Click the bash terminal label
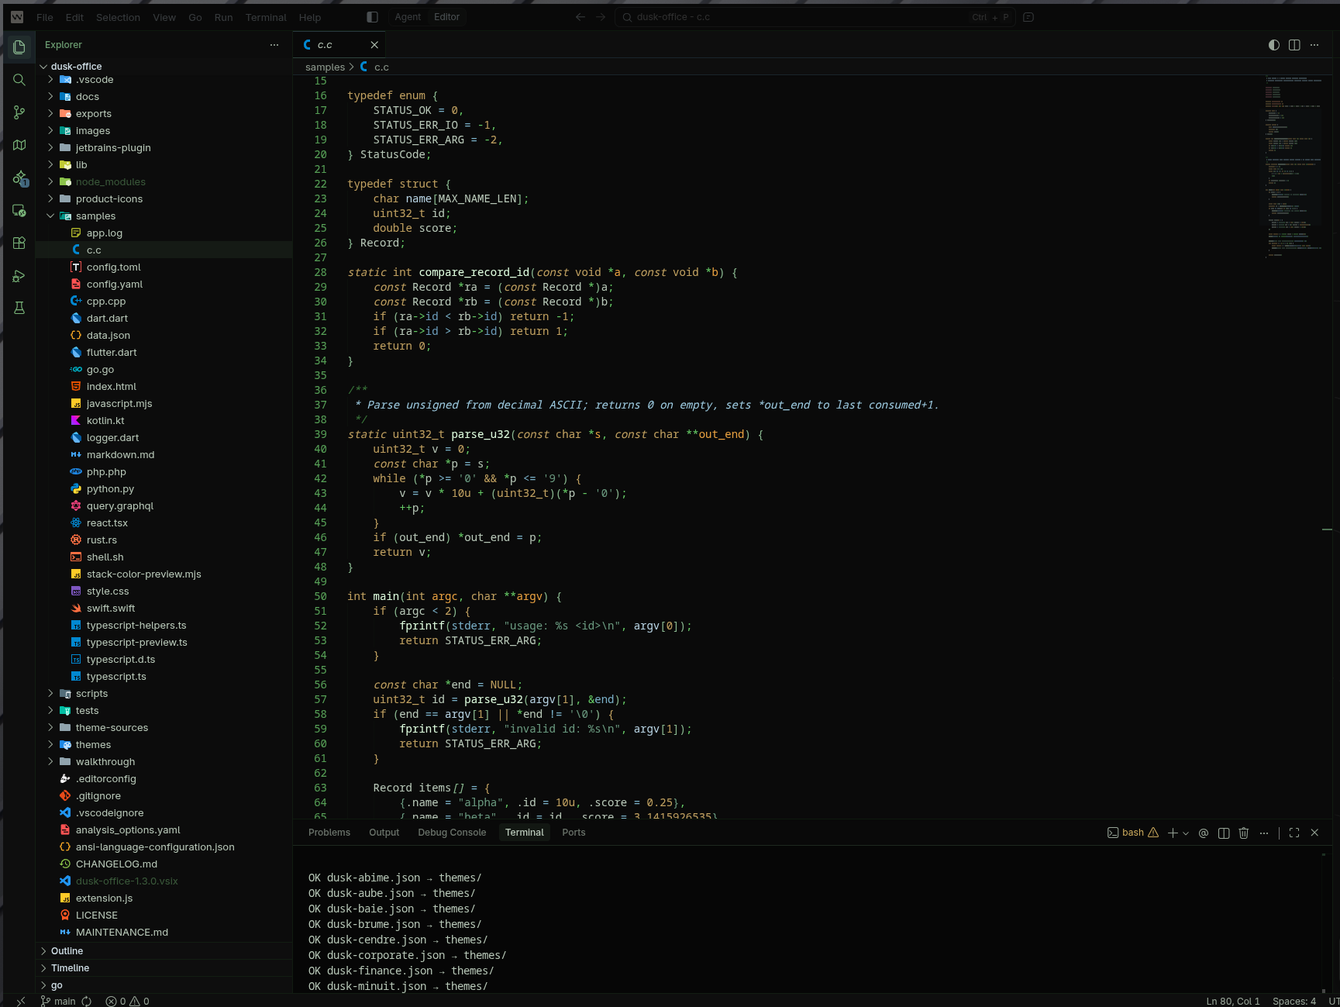The height and width of the screenshot is (1007, 1340). [x=1132, y=833]
